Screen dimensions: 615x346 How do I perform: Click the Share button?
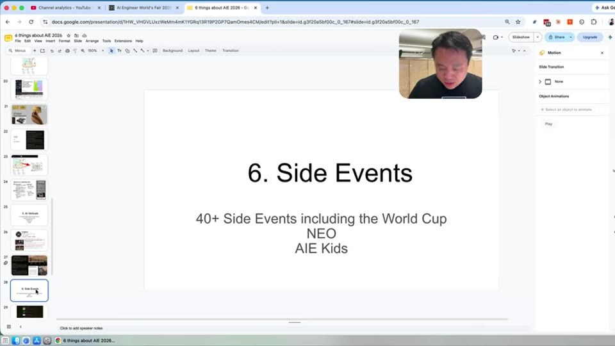pyautogui.click(x=556, y=37)
